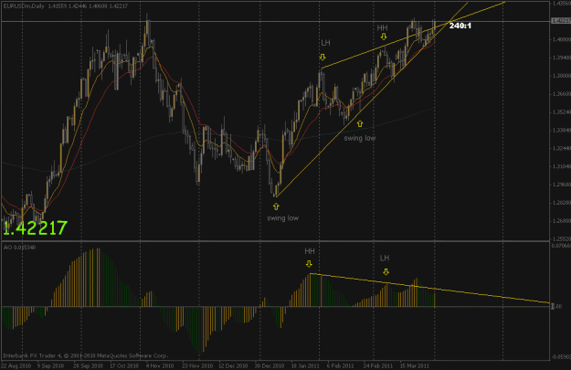This screenshot has height=370, width=571.
Task: Click the swing low text under the January bottom
Action: (x=282, y=218)
